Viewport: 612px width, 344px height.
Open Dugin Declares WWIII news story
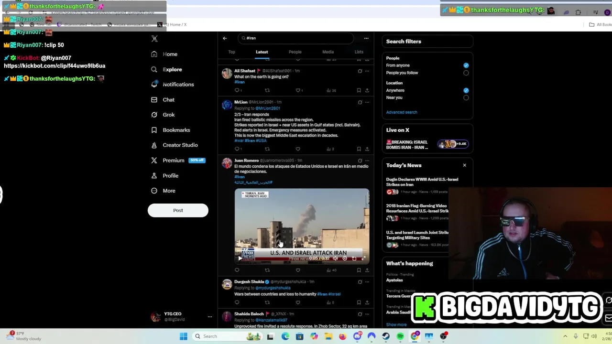(422, 182)
